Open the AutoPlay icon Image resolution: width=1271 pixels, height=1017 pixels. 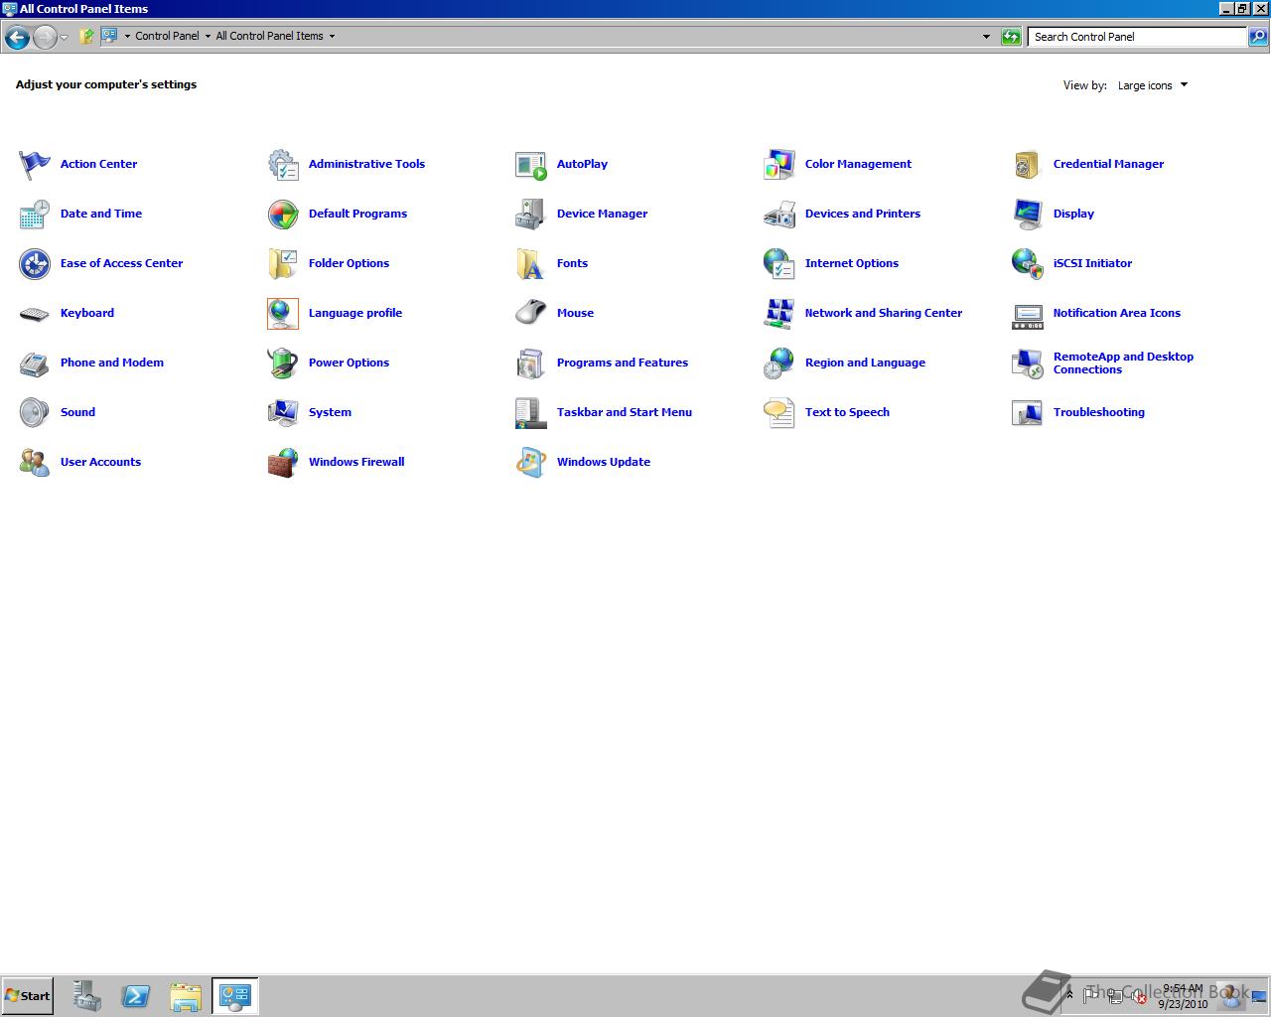pyautogui.click(x=531, y=165)
